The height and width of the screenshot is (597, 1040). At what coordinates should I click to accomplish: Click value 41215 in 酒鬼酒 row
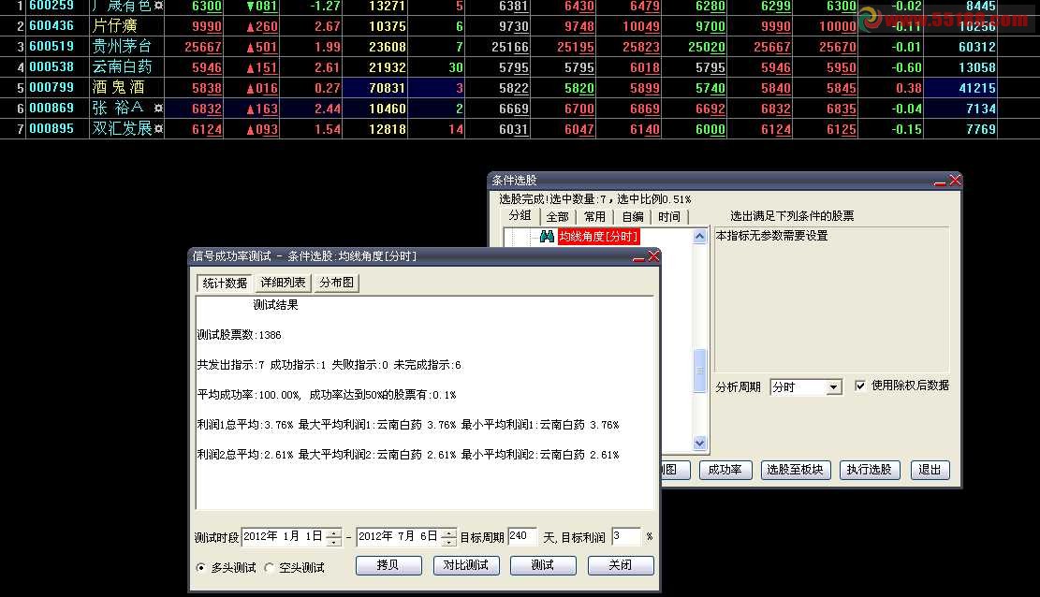977,88
